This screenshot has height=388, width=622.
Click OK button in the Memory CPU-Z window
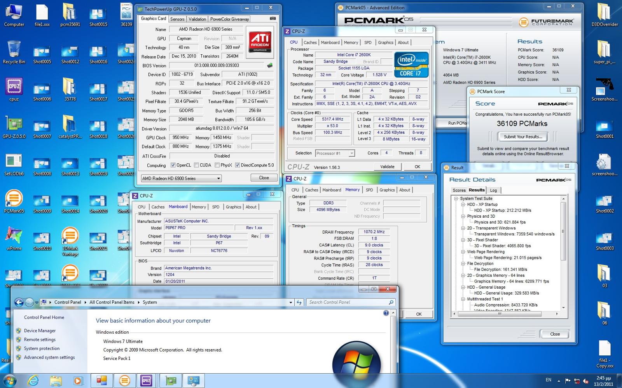(419, 314)
